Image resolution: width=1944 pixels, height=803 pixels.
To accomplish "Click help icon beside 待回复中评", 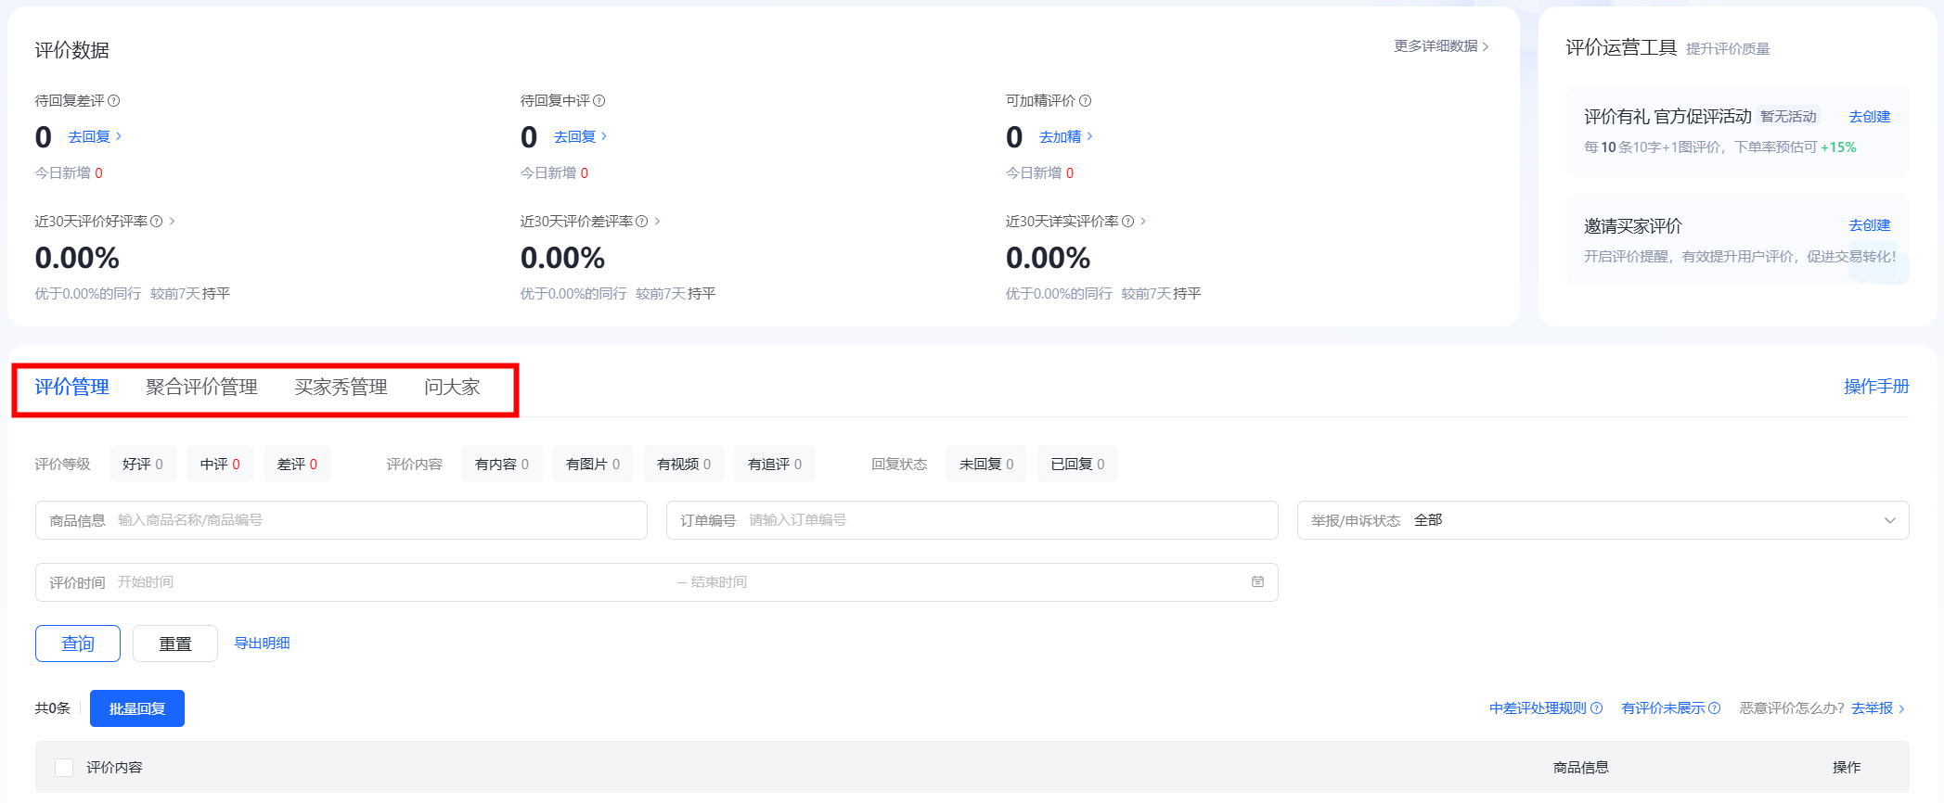I will pos(599,101).
